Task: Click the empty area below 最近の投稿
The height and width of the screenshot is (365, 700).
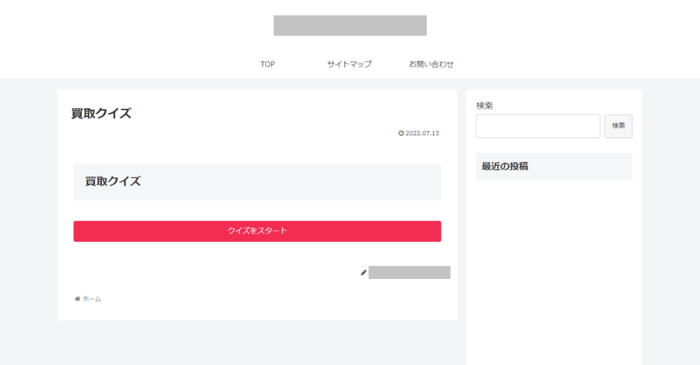Action: tap(554, 268)
